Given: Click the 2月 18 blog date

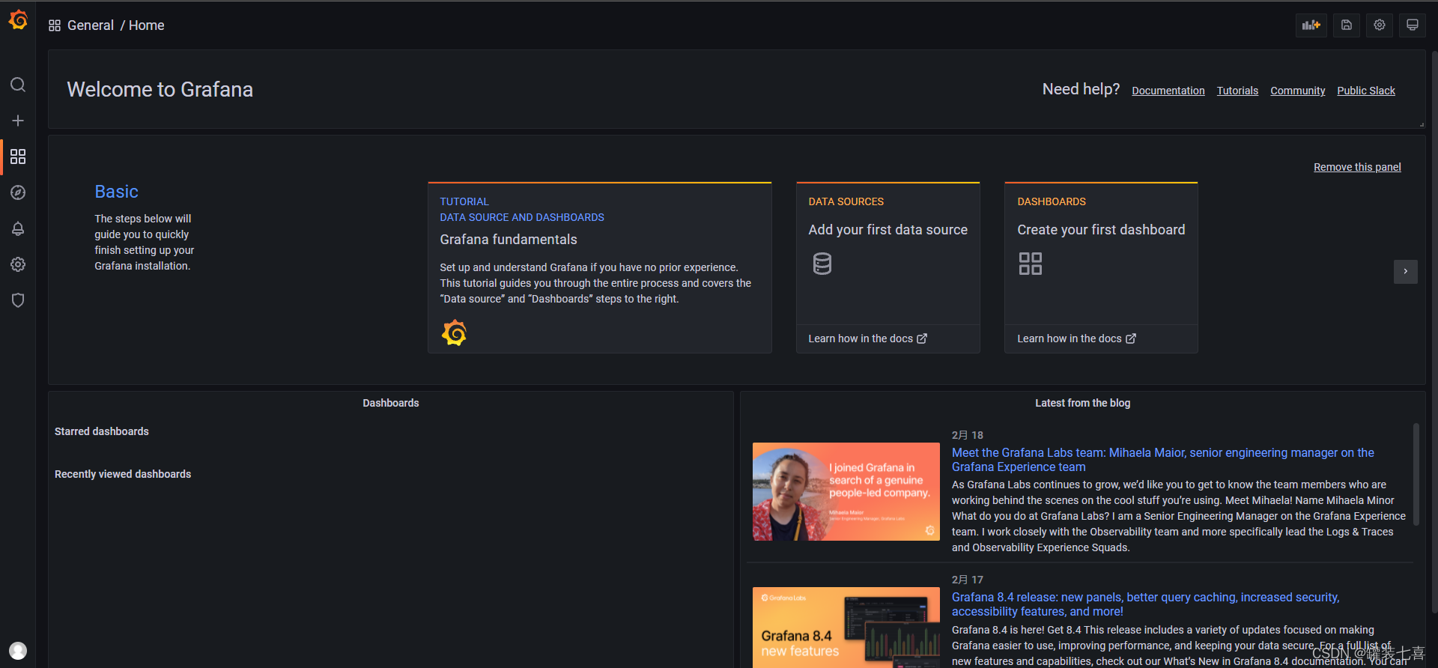Looking at the screenshot, I should [x=968, y=435].
